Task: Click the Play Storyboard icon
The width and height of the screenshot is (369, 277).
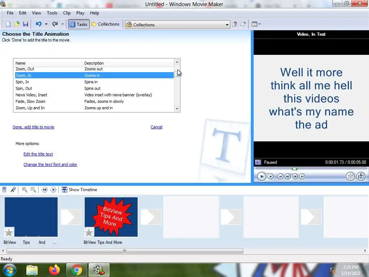Action: coord(53,190)
